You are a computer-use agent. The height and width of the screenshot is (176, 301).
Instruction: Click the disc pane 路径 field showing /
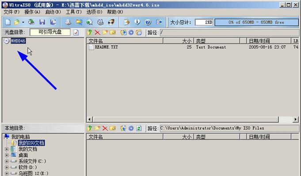coord(229,33)
